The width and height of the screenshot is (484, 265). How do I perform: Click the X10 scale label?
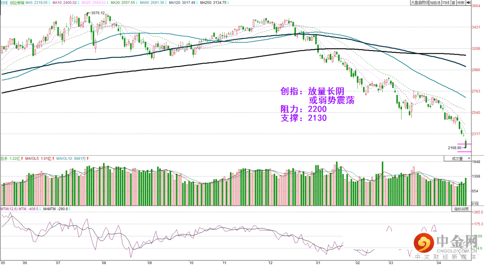tap(475, 204)
